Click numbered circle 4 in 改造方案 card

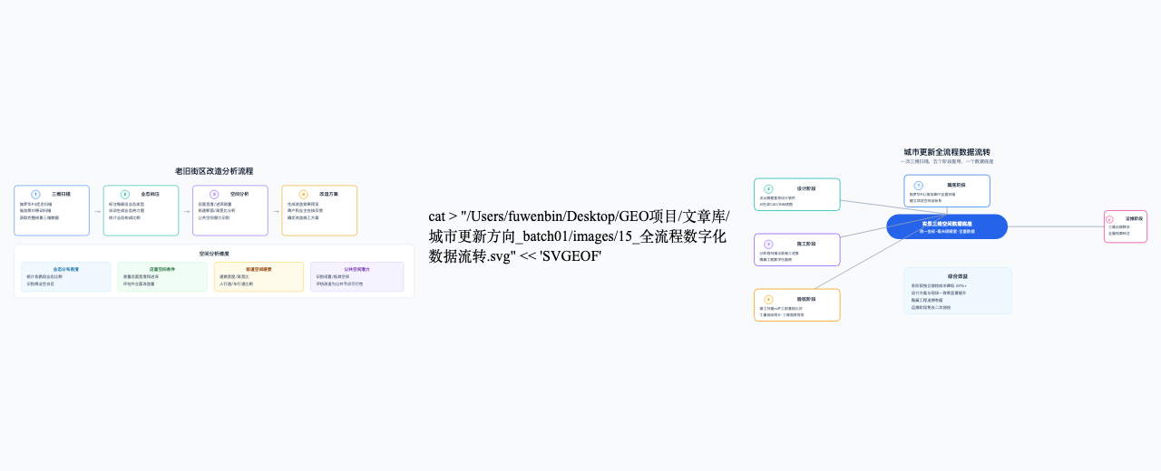click(304, 194)
